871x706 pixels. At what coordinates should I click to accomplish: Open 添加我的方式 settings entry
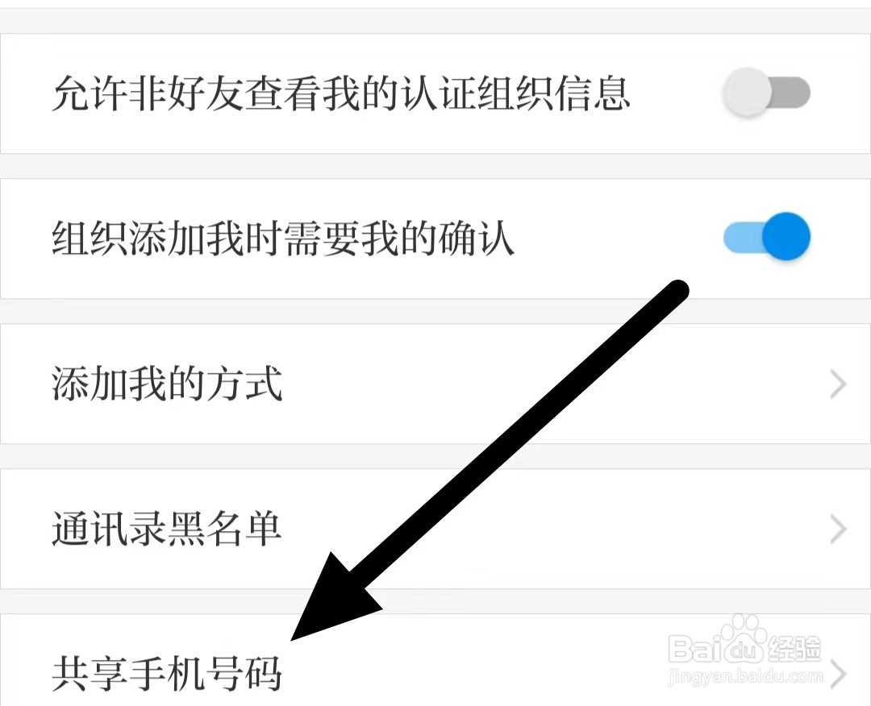coord(435,384)
